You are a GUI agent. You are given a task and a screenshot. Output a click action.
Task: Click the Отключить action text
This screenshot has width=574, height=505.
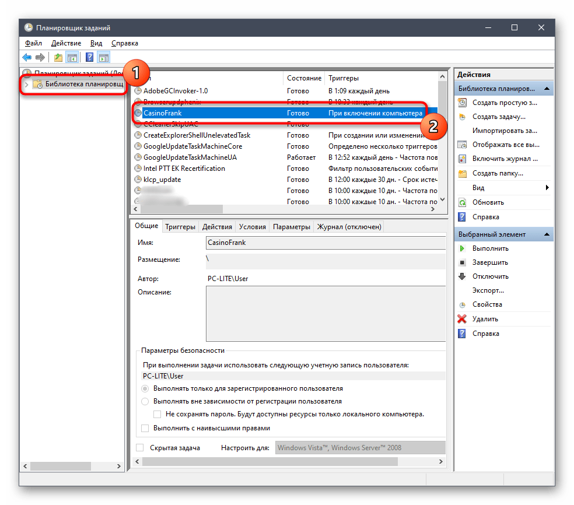(490, 276)
